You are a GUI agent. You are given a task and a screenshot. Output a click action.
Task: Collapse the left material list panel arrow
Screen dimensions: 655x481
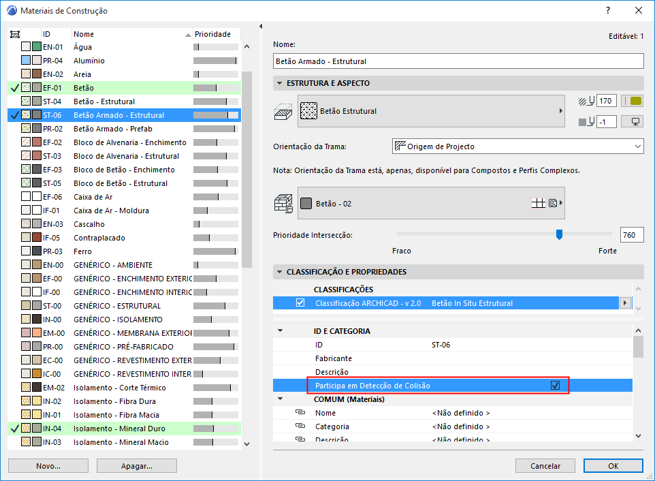tap(261, 27)
